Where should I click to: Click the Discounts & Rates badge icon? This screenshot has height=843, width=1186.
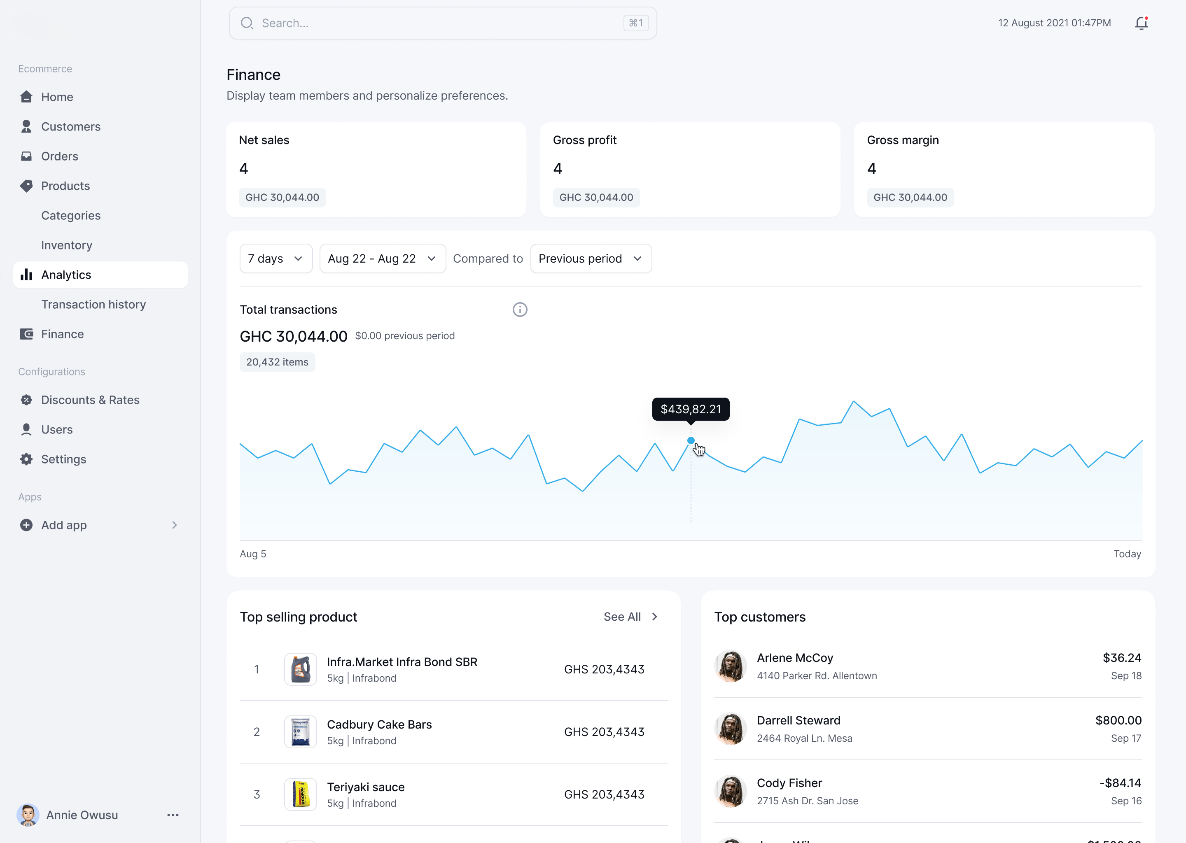coord(26,400)
